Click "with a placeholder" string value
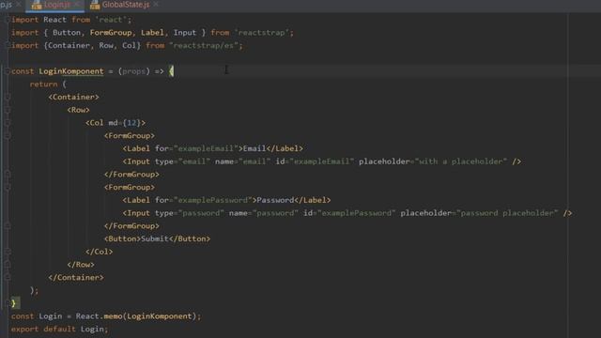This screenshot has width=601, height=338. [x=461, y=161]
